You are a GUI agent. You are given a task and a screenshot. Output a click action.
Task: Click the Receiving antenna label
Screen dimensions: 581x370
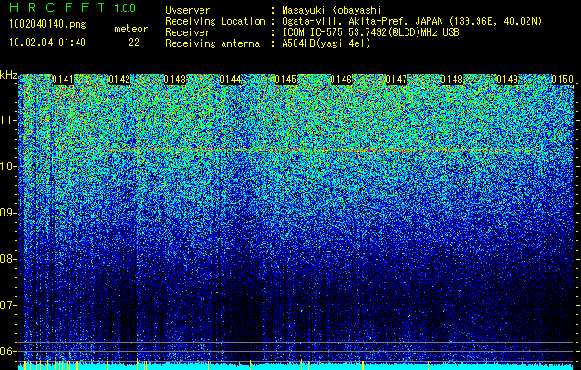pos(212,43)
